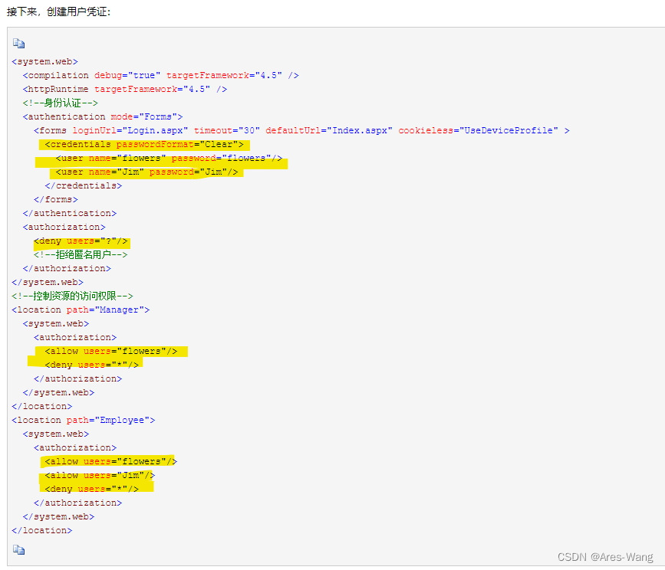
Task: Click the comment '<!--拒绝匿名用户-->'
Action: point(81,254)
